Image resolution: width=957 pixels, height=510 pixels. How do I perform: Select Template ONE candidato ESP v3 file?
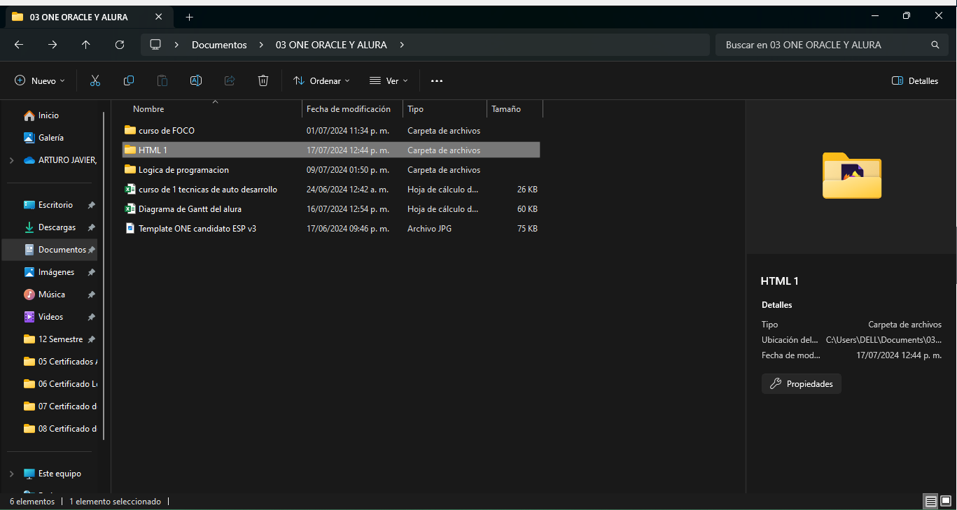[x=331, y=228]
